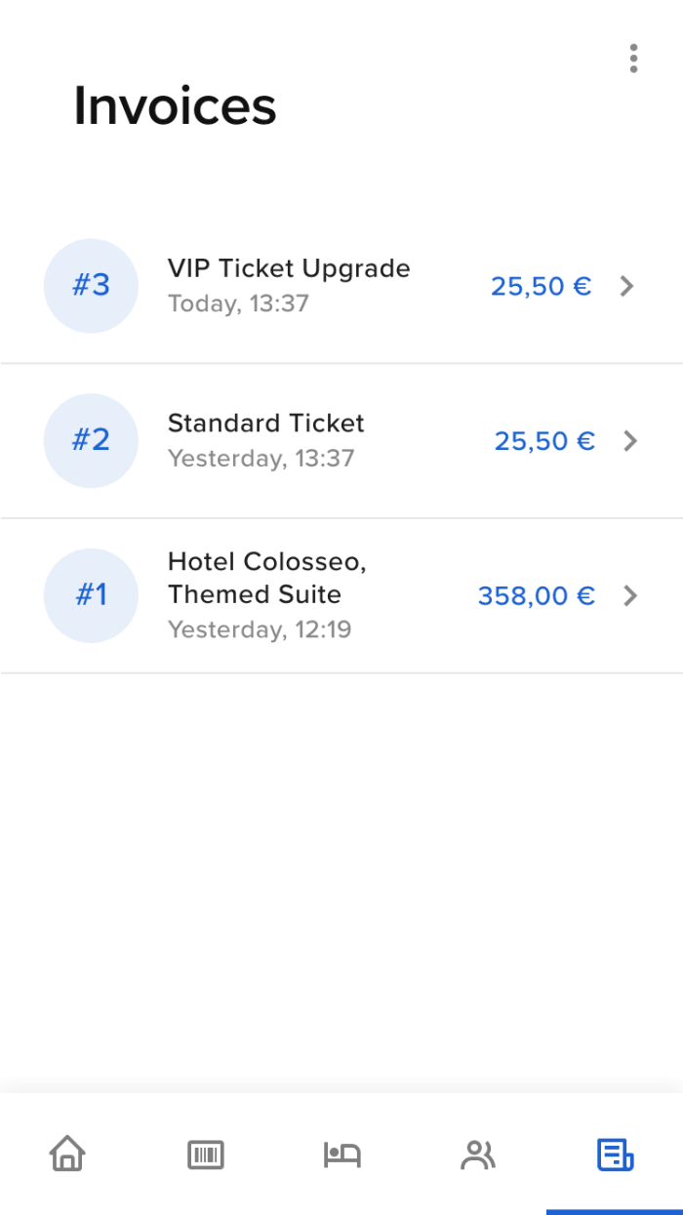Click the #3 invoice badge
The image size is (683, 1215).
(91, 286)
